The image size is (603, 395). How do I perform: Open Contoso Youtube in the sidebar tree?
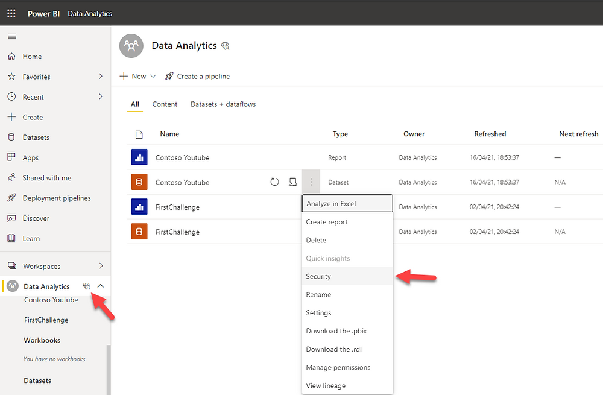(51, 300)
